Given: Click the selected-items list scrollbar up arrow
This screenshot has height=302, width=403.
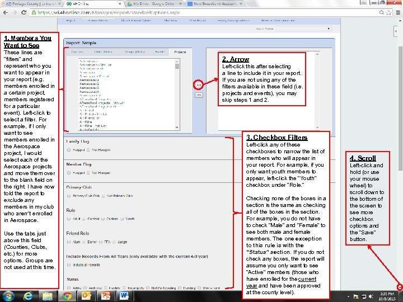Looking at the screenshot, I should (x=317, y=54).
